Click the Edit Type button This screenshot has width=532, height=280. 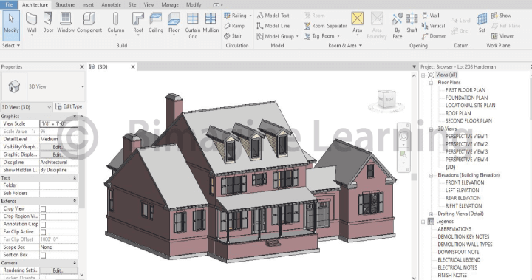[69, 106]
